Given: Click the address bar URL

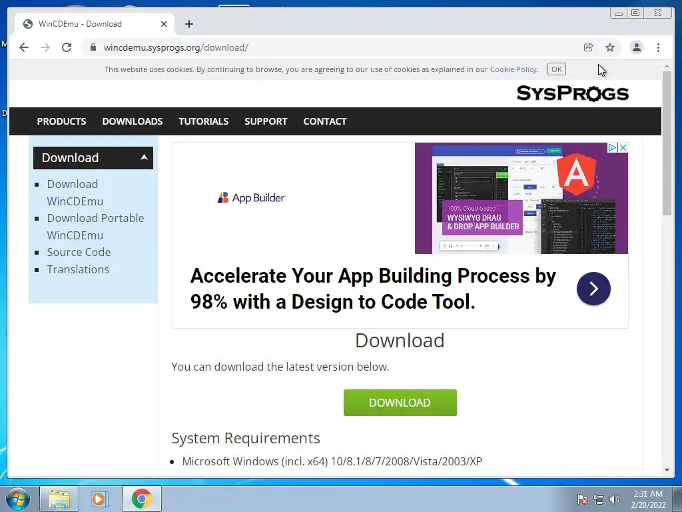Looking at the screenshot, I should point(176,47).
